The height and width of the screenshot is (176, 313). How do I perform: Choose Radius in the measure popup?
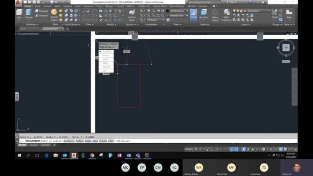[106, 55]
